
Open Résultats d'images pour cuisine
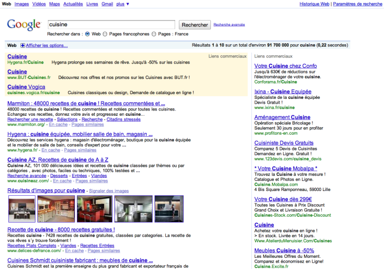46,190
